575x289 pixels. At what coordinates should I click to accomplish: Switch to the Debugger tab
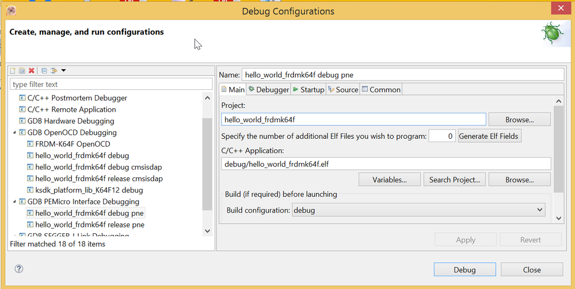click(x=268, y=89)
